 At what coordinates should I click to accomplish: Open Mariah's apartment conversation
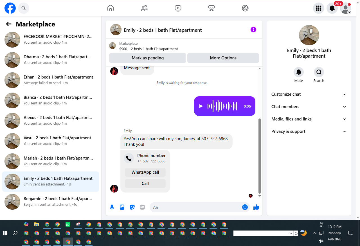tap(51, 161)
